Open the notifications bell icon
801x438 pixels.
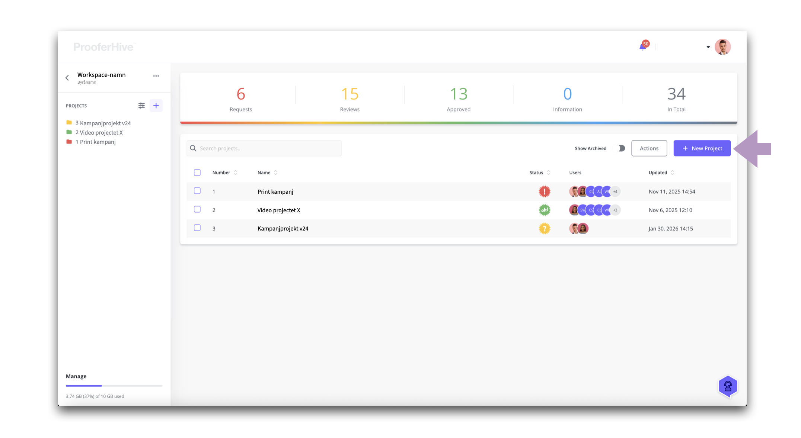[643, 47]
